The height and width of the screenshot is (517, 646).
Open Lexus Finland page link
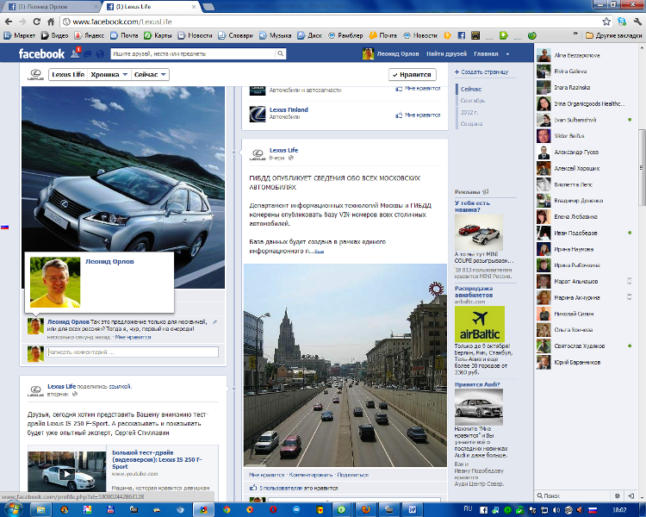(x=289, y=109)
